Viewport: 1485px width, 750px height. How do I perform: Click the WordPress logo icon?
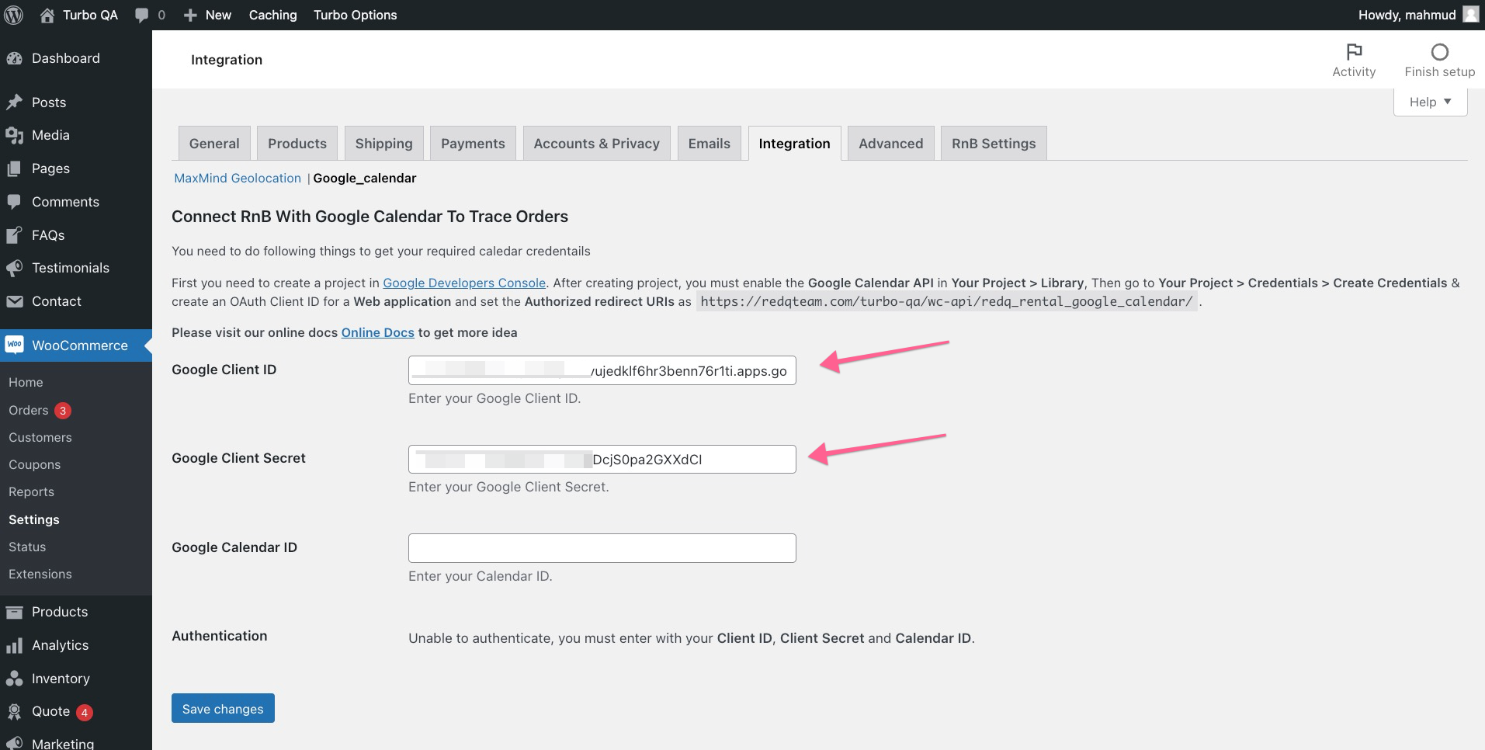click(x=14, y=15)
